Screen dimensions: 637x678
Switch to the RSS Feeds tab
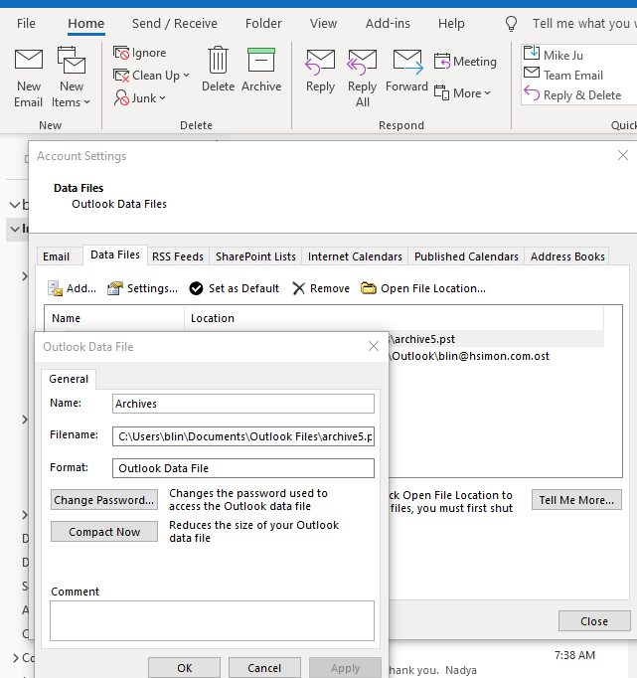(x=178, y=256)
